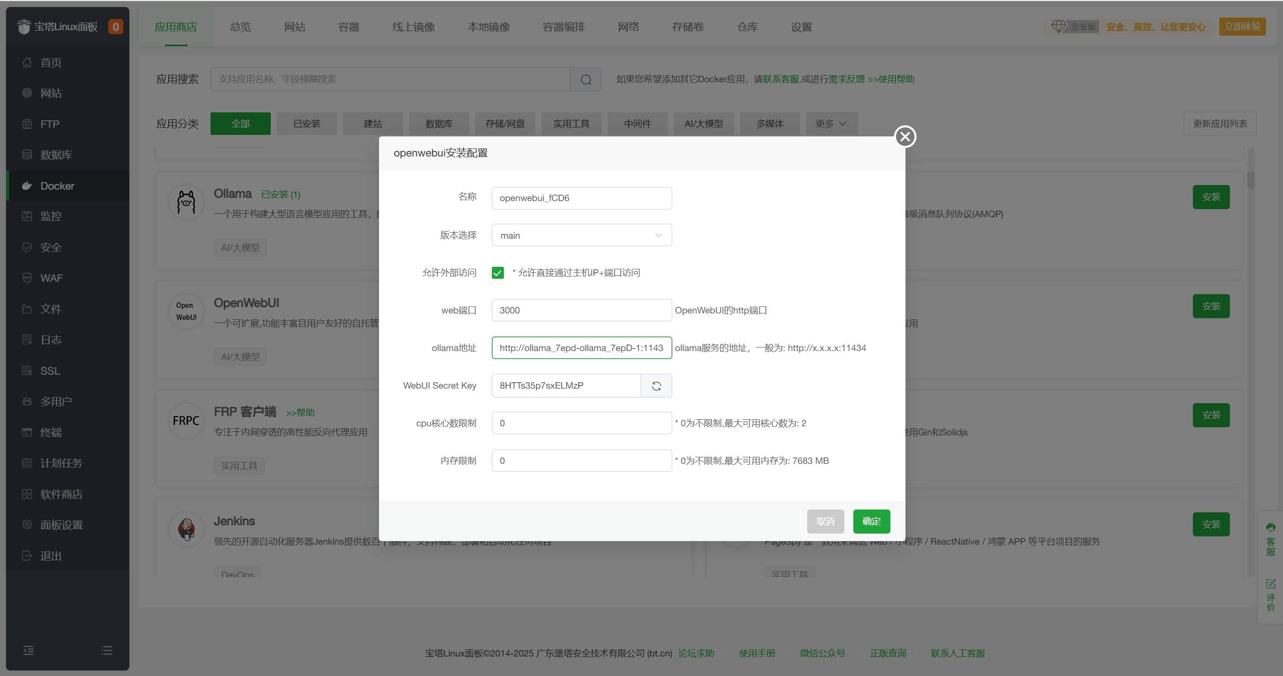This screenshot has height=676, width=1283.
Task: Click the app list vertical scrollbar
Action: pyautogui.click(x=1251, y=180)
